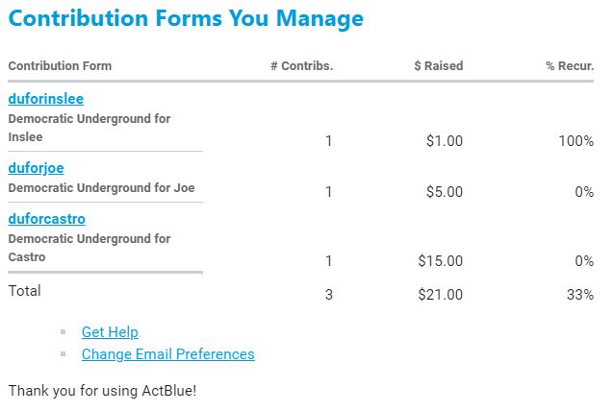The width and height of the screenshot is (612, 412).
Task: Click the $ Raised column header
Action: (x=438, y=66)
